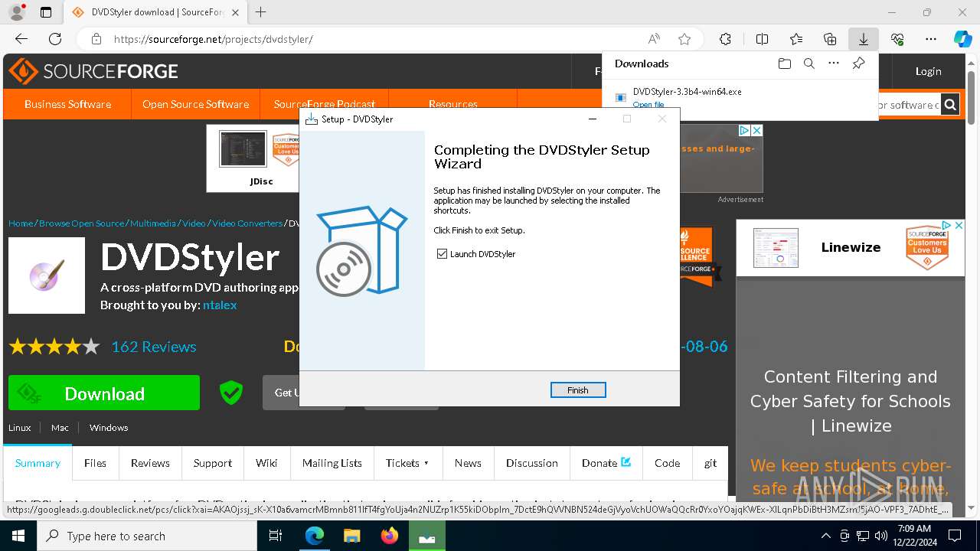
Task: Click the green Download button
Action: click(x=104, y=393)
